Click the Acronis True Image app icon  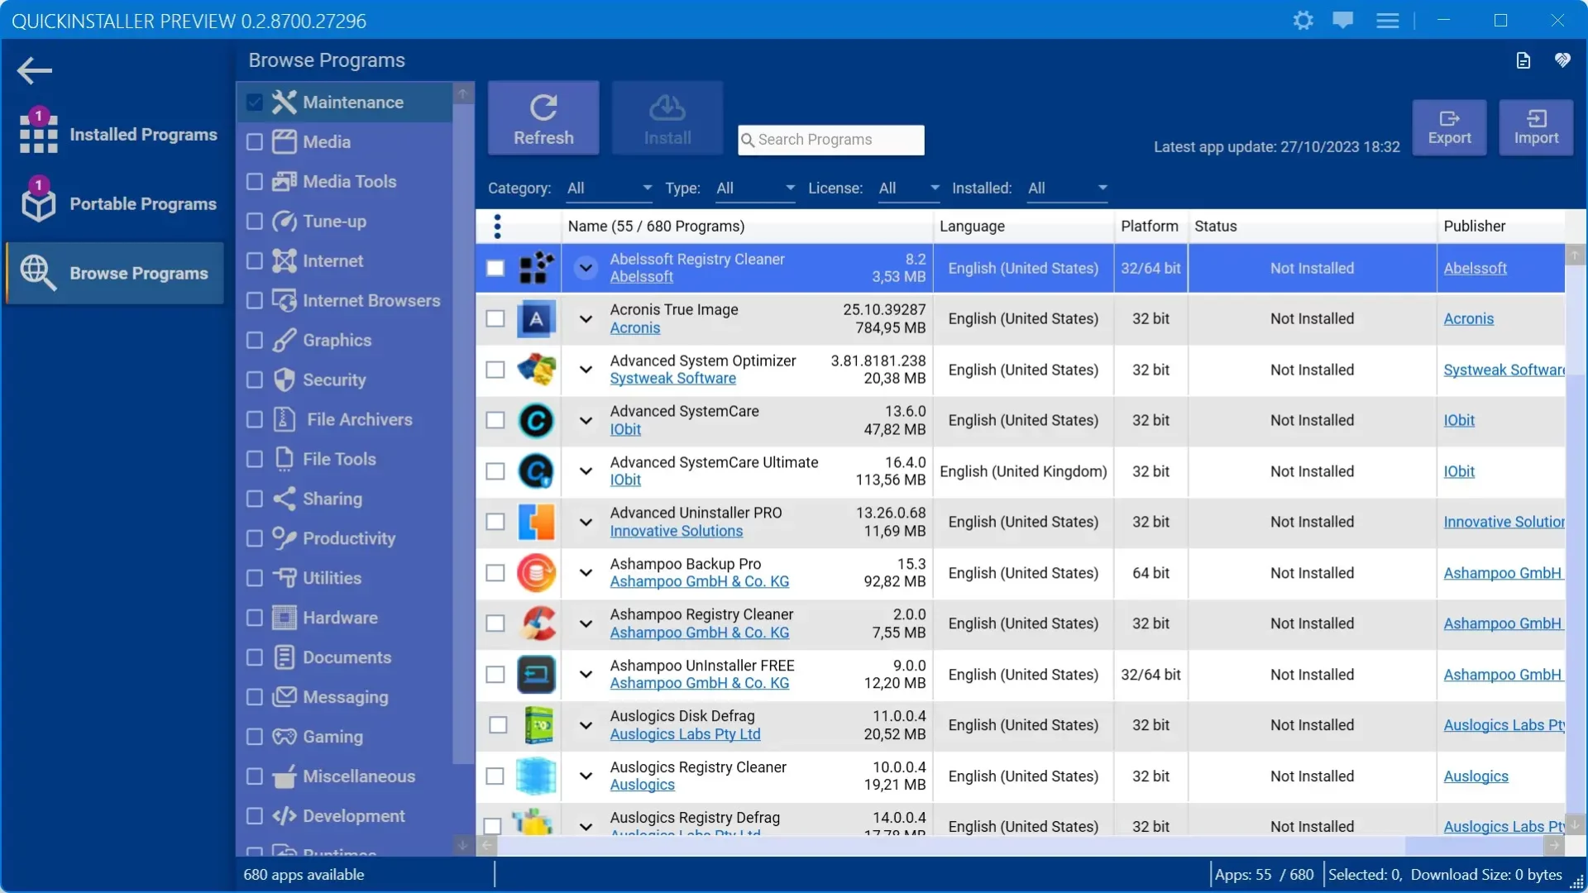coord(536,319)
